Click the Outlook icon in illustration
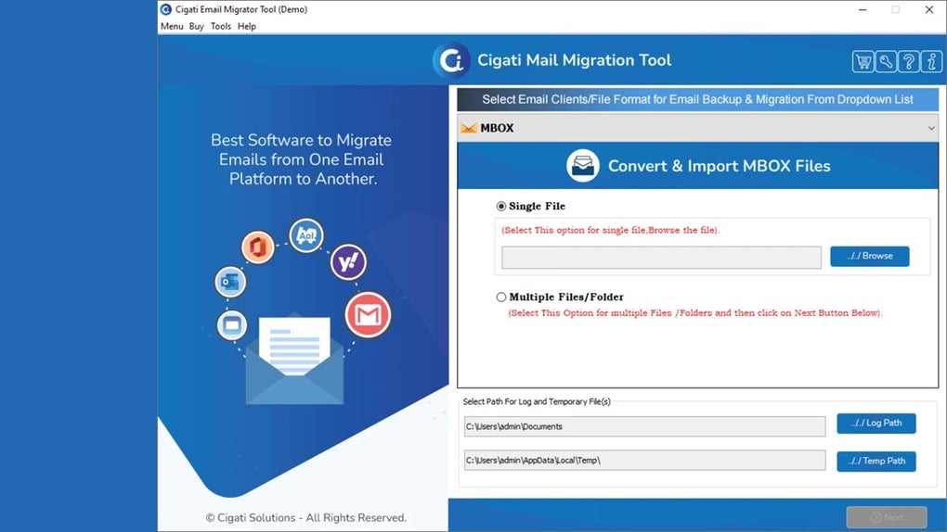This screenshot has height=532, width=947. pos(230,282)
